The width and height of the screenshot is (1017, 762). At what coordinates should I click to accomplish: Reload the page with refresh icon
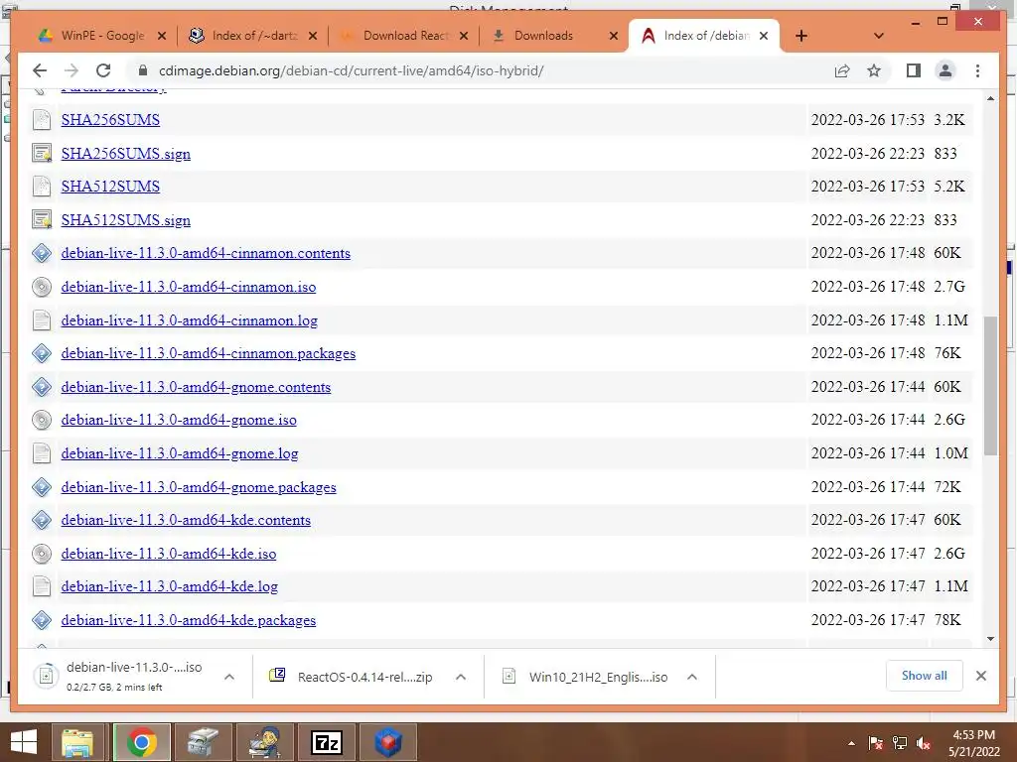coord(103,70)
